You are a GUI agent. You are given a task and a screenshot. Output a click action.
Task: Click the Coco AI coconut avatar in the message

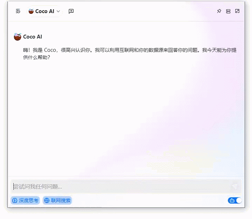pos(18,37)
